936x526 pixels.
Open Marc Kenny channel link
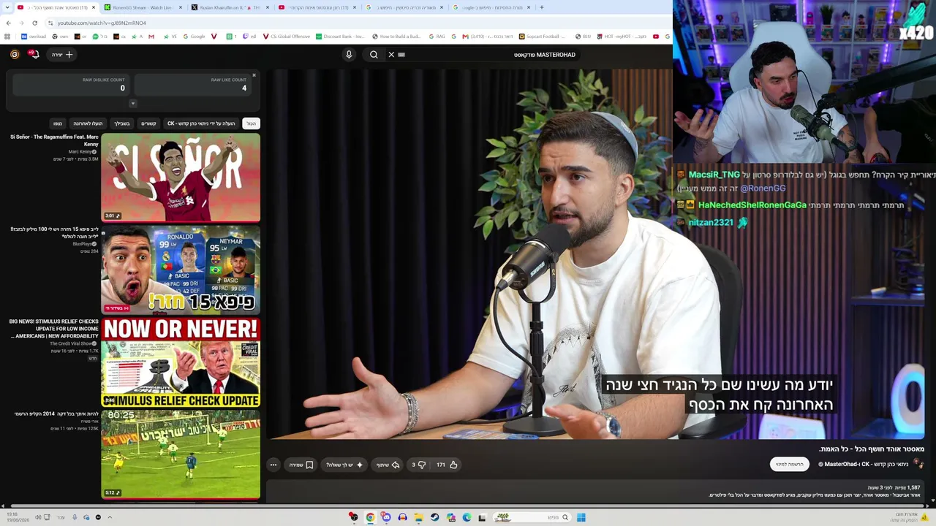coord(80,152)
